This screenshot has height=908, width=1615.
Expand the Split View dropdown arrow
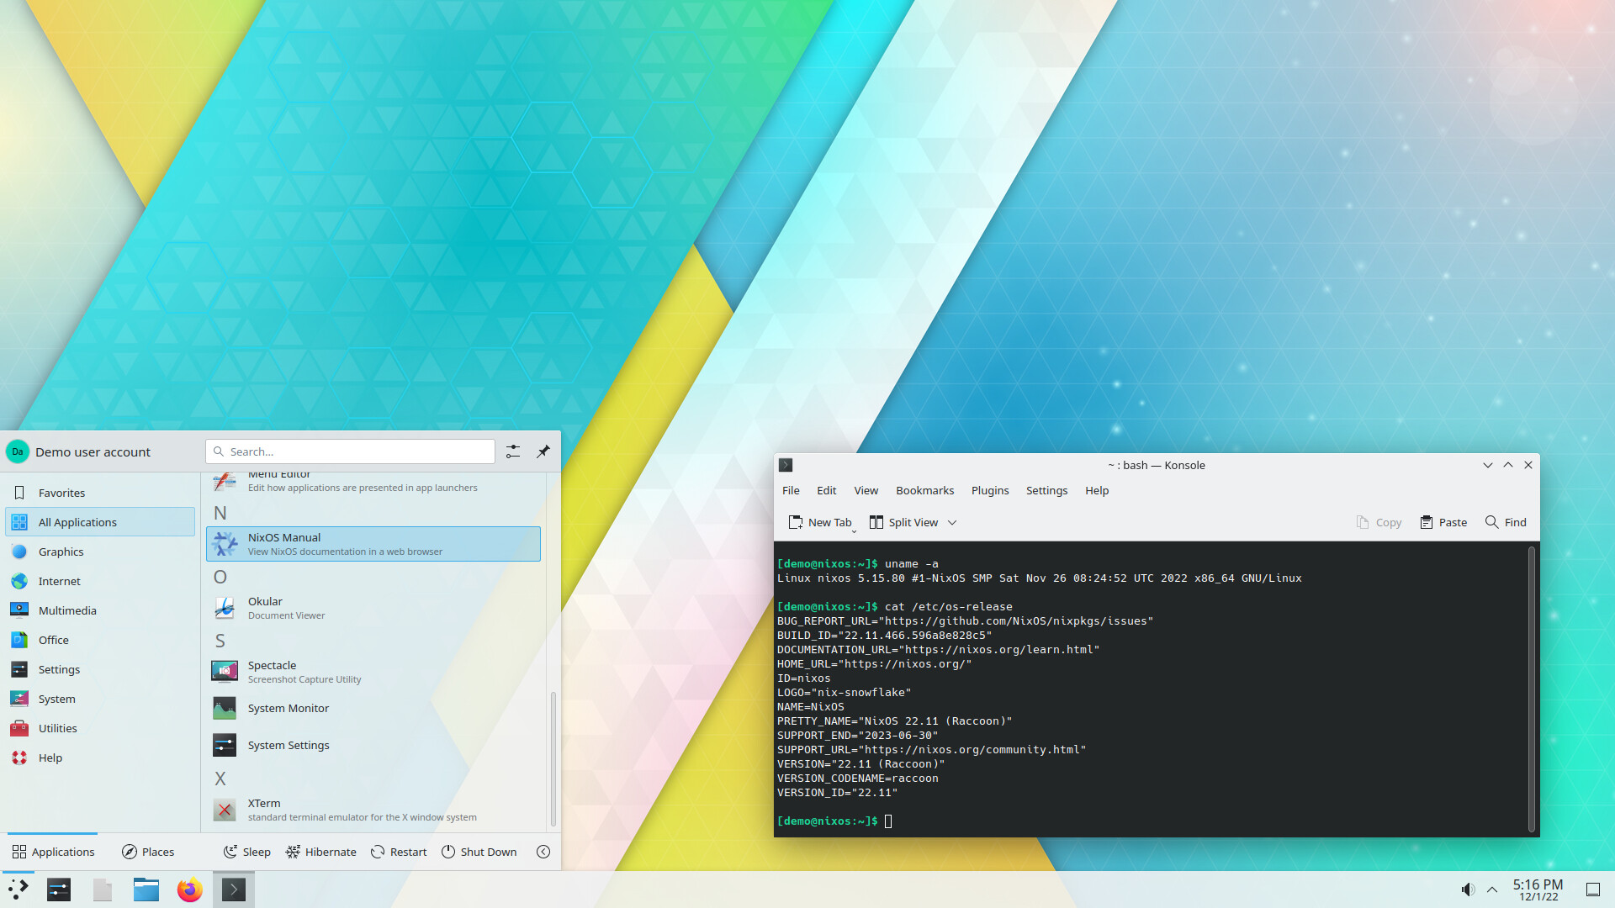coord(952,522)
